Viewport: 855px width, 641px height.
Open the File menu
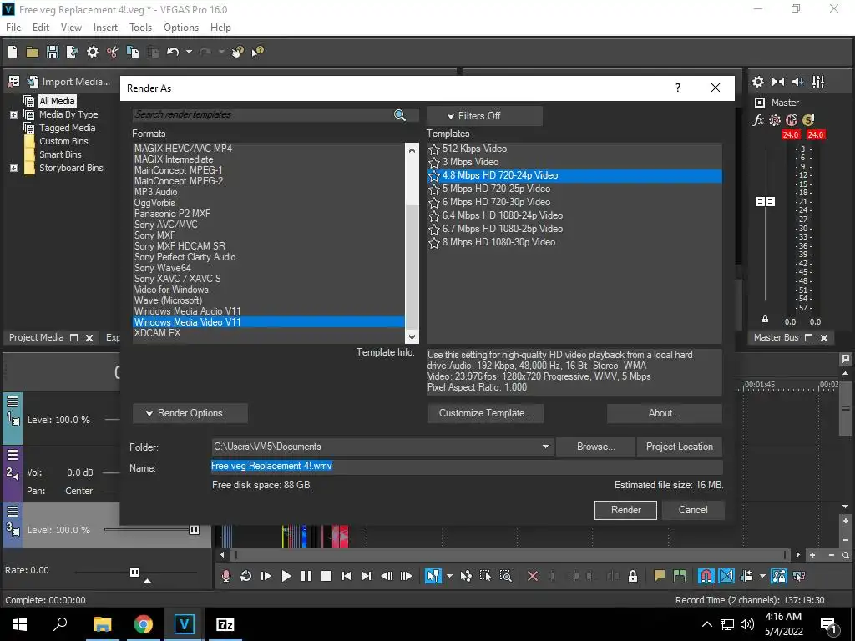pyautogui.click(x=13, y=28)
